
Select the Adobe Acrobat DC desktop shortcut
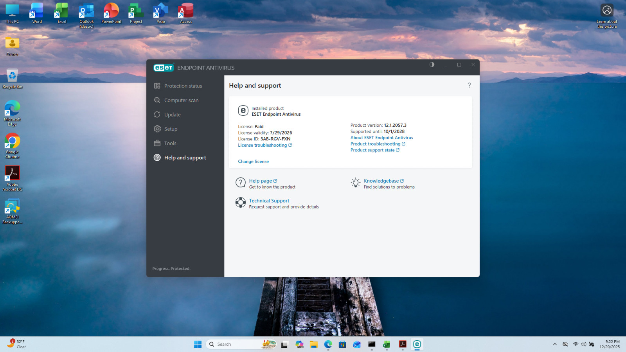pos(12,179)
